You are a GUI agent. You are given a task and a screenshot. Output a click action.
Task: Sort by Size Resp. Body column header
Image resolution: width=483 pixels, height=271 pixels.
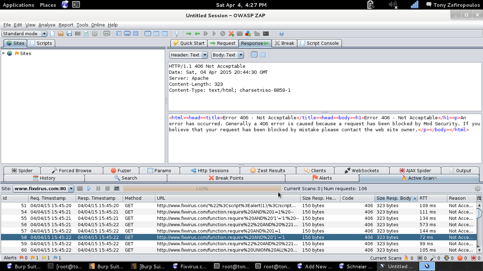click(396, 198)
